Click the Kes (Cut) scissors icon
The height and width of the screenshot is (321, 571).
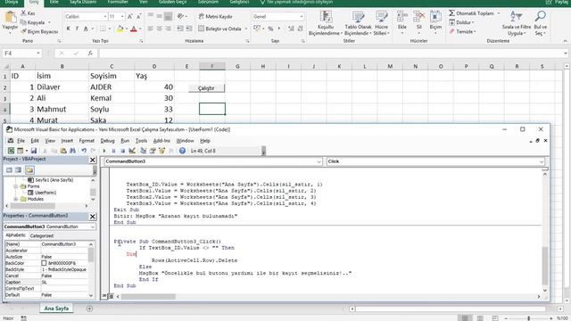[x=24, y=13]
